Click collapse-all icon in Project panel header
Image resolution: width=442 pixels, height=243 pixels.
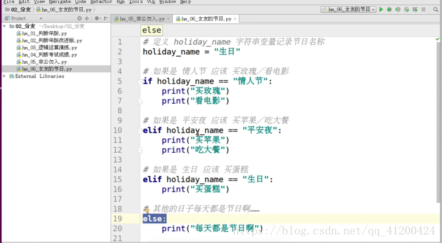(87, 18)
